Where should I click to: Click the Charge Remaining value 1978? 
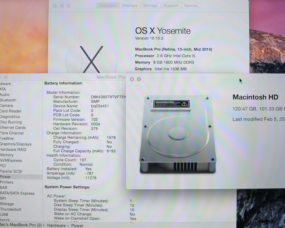[111, 138]
